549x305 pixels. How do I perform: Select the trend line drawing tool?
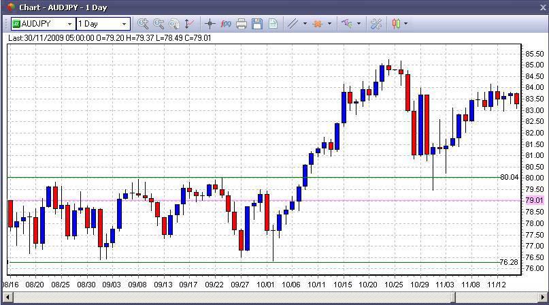293,24
